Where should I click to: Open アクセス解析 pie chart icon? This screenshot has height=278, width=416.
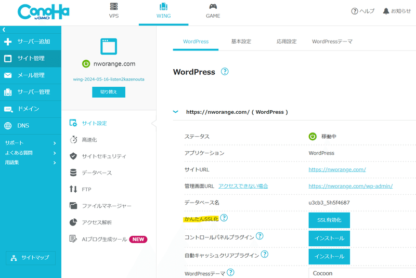point(73,222)
